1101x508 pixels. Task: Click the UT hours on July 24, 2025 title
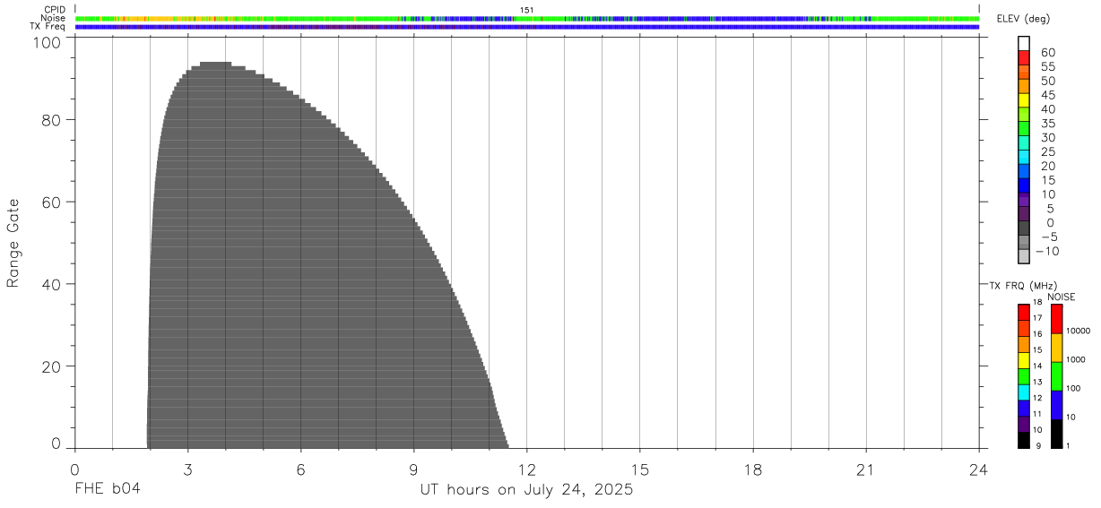pos(527,490)
